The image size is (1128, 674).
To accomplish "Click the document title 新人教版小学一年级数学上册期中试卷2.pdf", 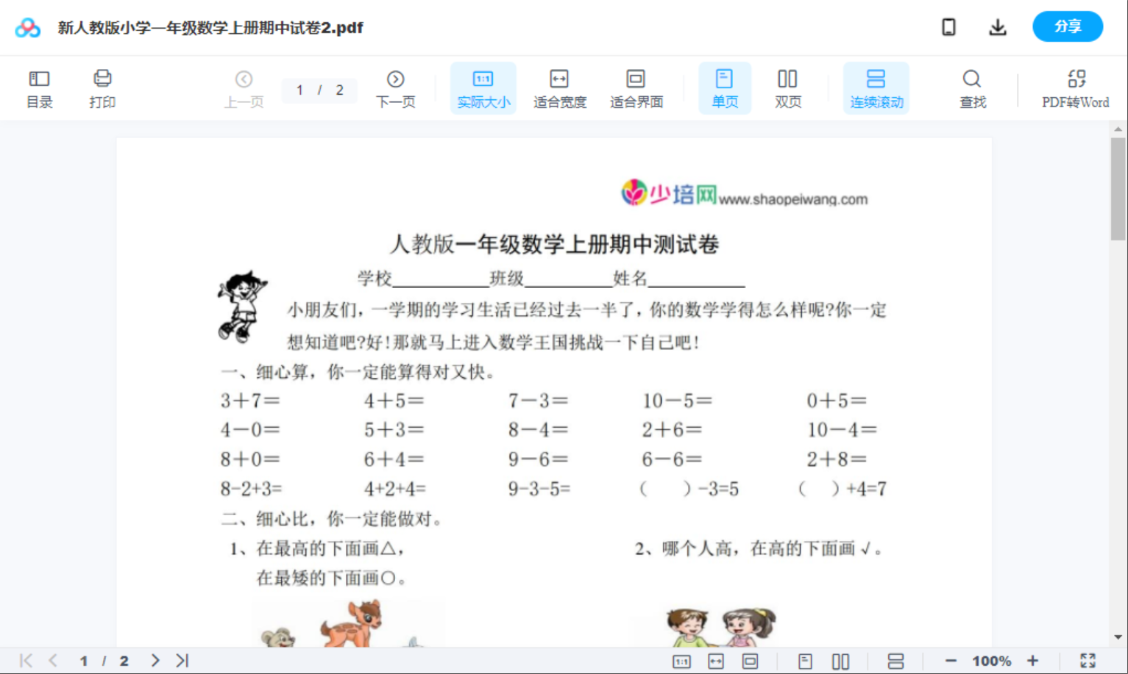I will click(208, 26).
